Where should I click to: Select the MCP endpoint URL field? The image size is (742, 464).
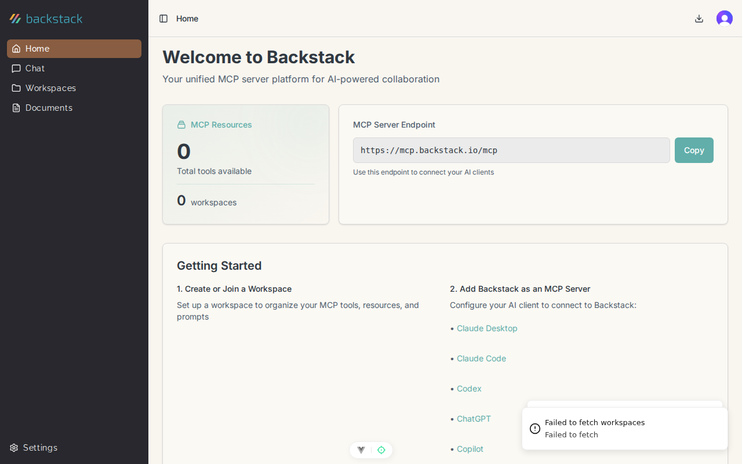point(511,150)
